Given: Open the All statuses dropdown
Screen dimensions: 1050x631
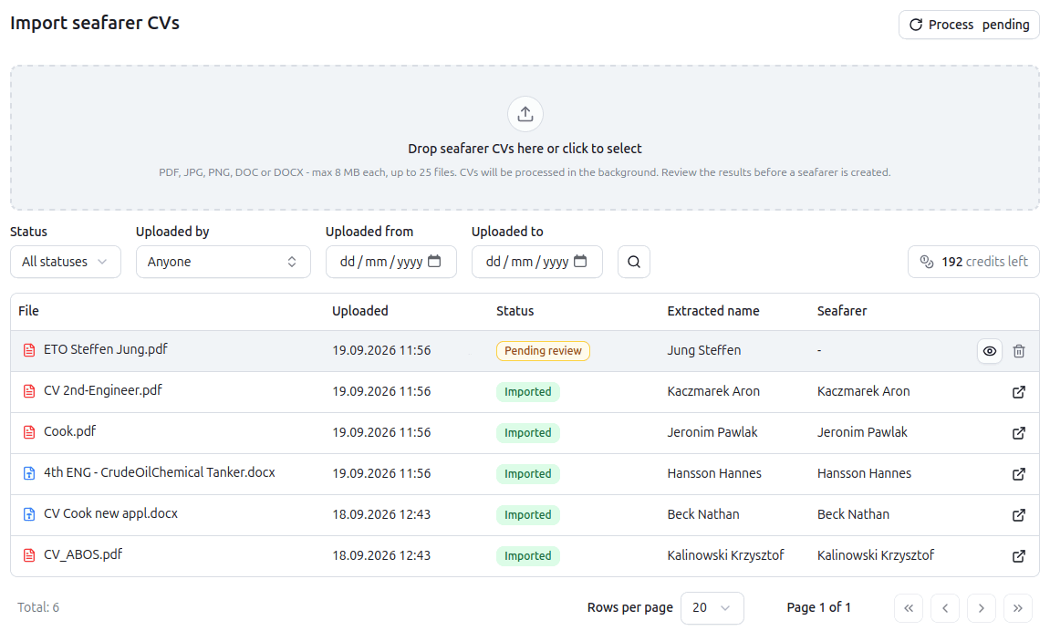Looking at the screenshot, I should [x=66, y=262].
